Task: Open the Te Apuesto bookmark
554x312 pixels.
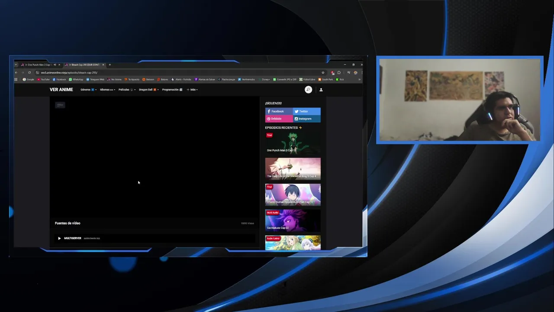Action: [x=132, y=79]
